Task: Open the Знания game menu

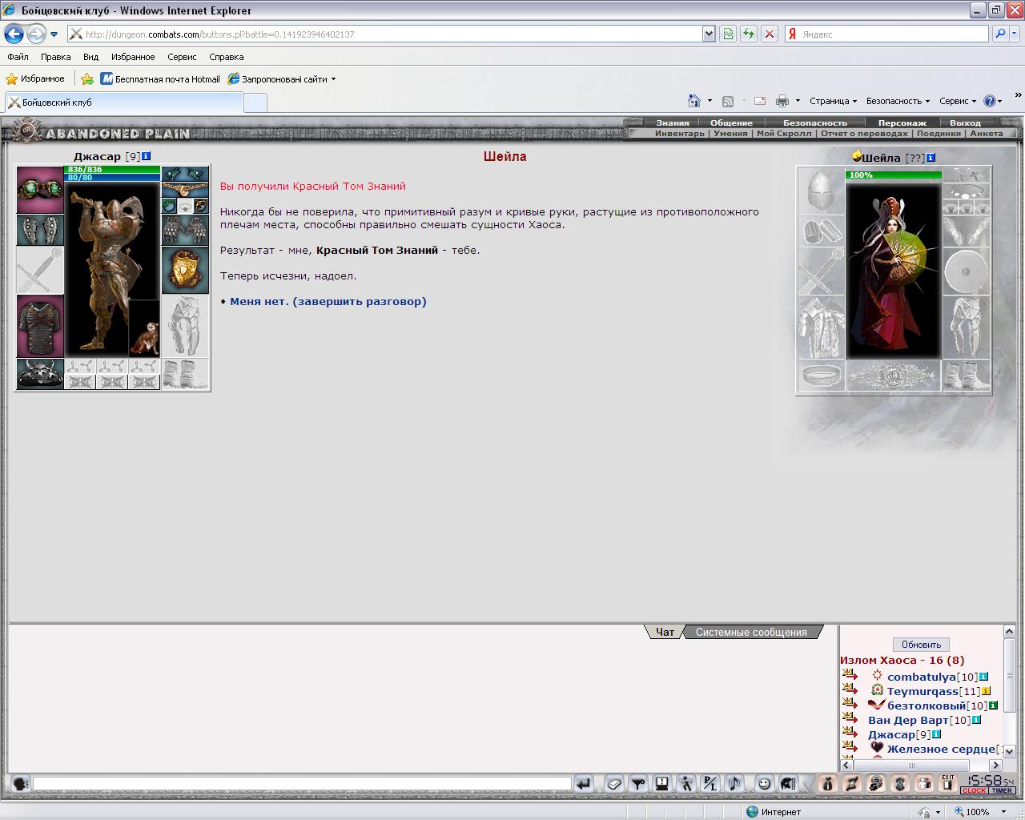Action: [x=673, y=123]
